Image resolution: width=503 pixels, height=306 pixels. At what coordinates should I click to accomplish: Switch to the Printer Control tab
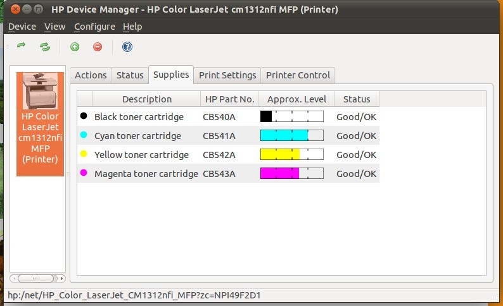click(298, 75)
